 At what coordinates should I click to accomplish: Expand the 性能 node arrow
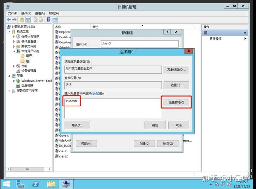(x=14, y=66)
